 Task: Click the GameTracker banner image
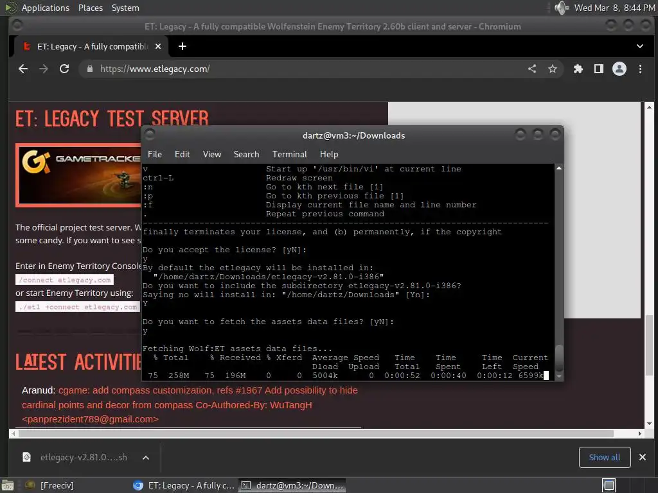79,175
